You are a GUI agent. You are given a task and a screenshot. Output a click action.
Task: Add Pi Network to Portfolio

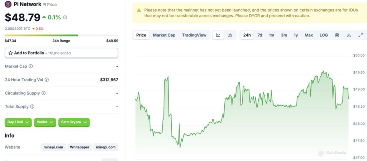61,53
